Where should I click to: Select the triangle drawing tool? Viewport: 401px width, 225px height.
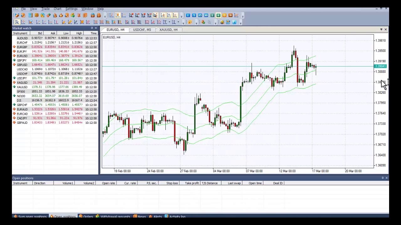153,22
